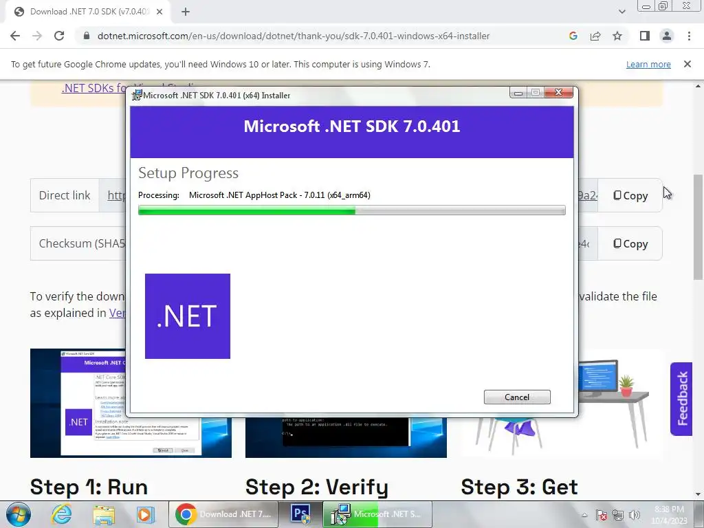The image size is (704, 528).
Task: Launch Internet Explorer from taskbar
Action: (61, 514)
